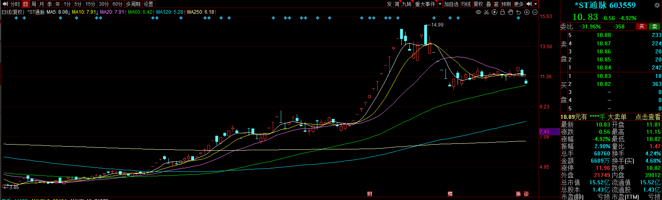Viewport: 662px width, 200px height.
Task: Select the 30分 timeframe tab
Action: (104, 4)
